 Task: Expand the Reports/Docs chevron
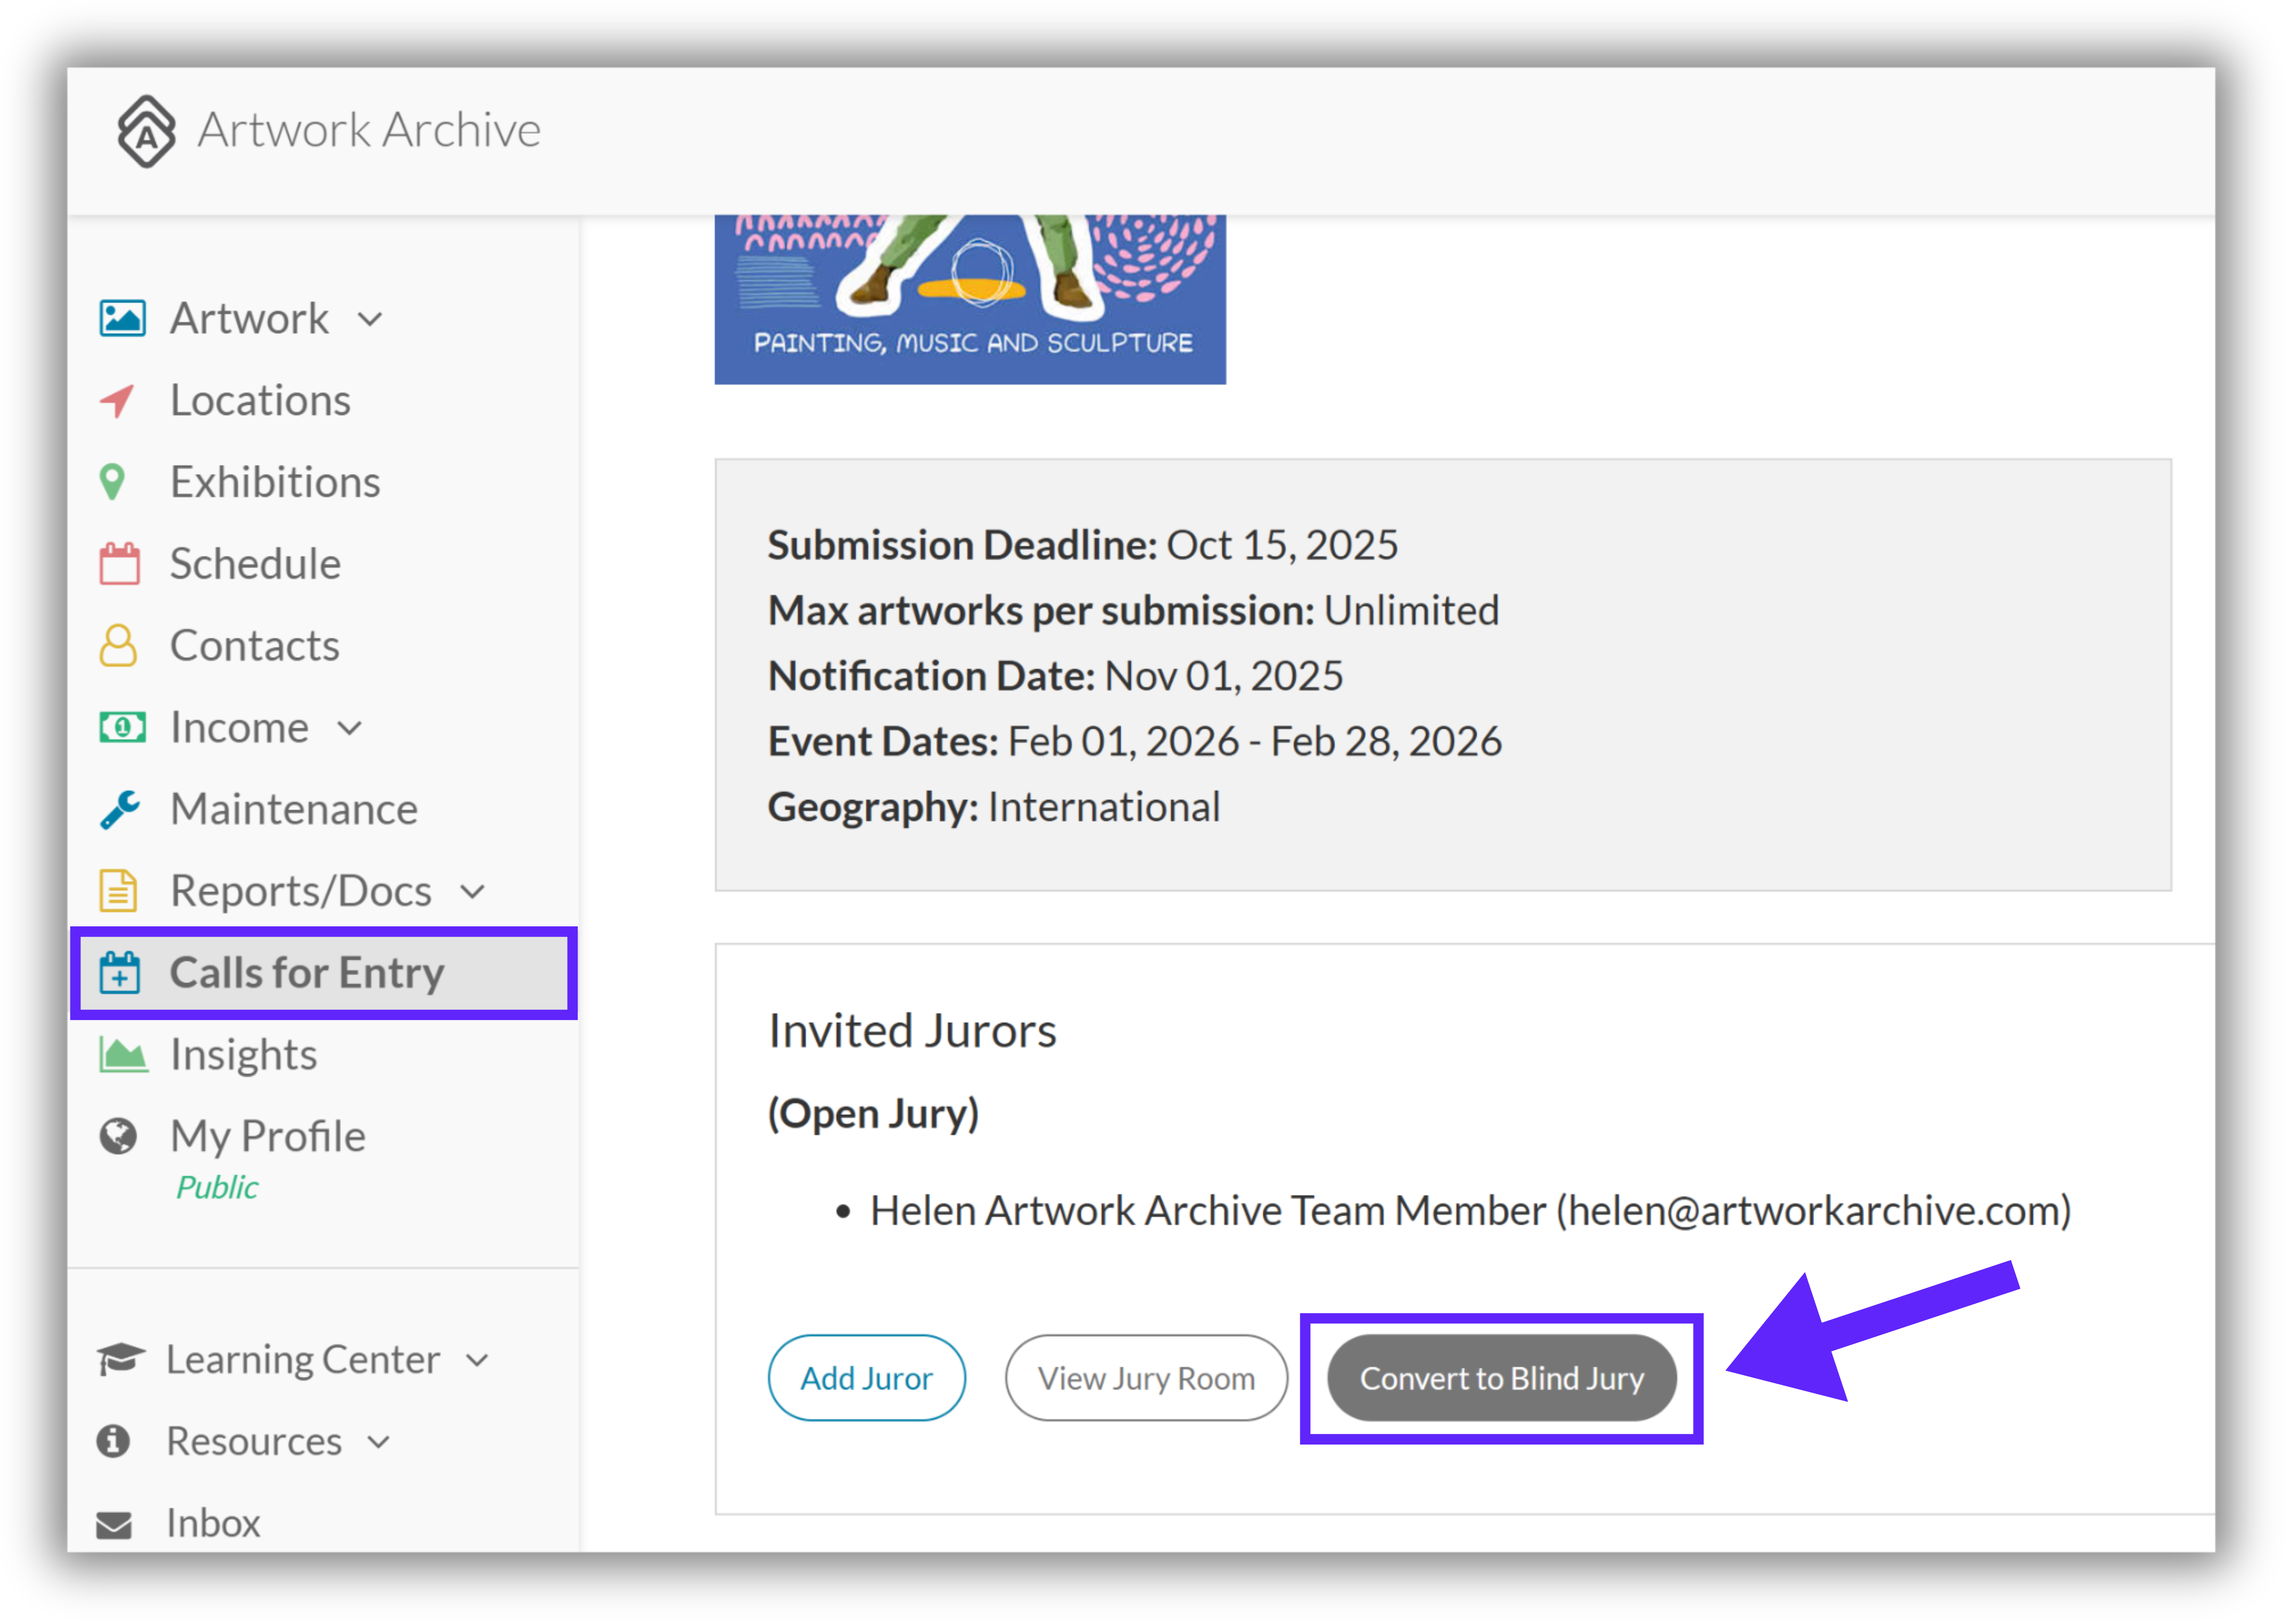[x=473, y=892]
